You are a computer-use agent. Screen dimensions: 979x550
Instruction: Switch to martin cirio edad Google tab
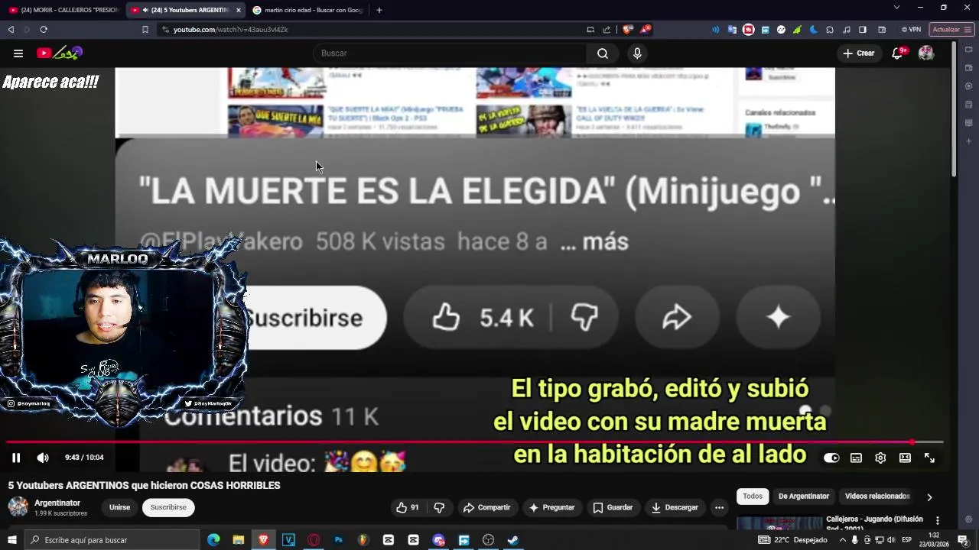(307, 10)
